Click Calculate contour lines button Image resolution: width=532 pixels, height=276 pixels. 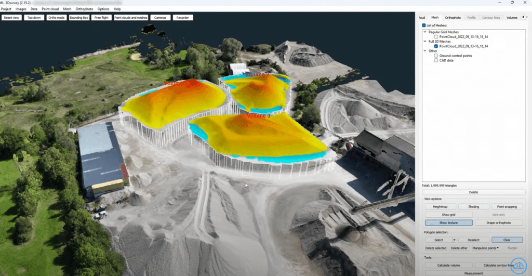point(498,266)
